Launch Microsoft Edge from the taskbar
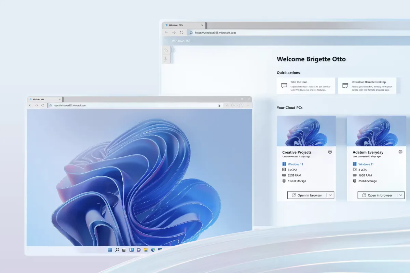 pos(153,250)
